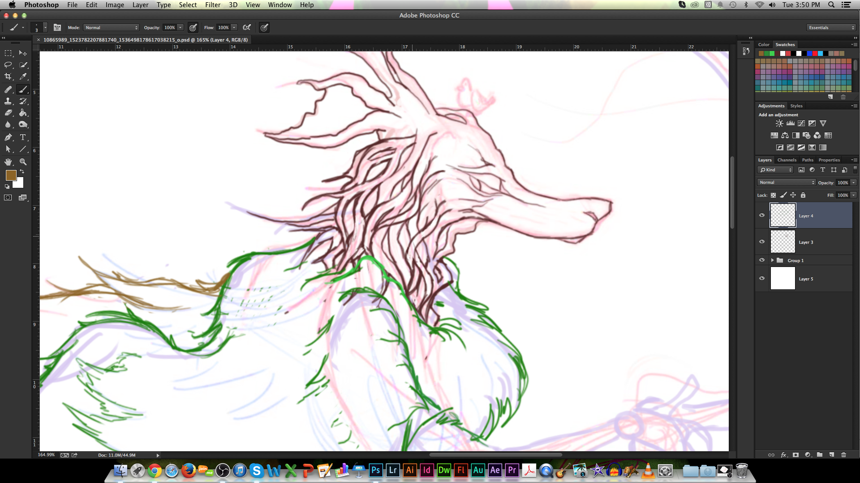
Task: Select the Crop tool
Action: point(8,76)
